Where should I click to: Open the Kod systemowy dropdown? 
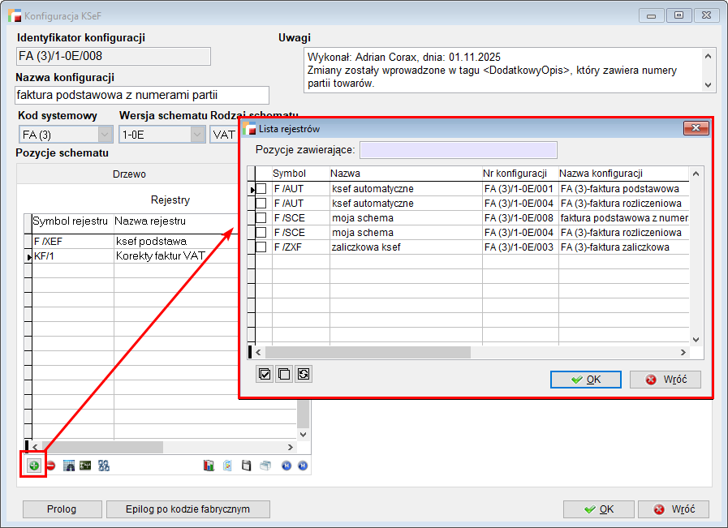click(x=105, y=135)
